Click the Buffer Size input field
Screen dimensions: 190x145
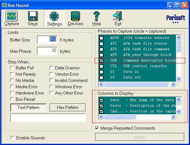(x=47, y=40)
